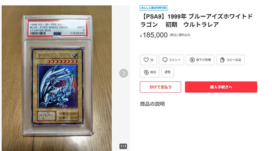Click the yen price-reduction request icon
The image size is (272, 151).
(192, 60)
